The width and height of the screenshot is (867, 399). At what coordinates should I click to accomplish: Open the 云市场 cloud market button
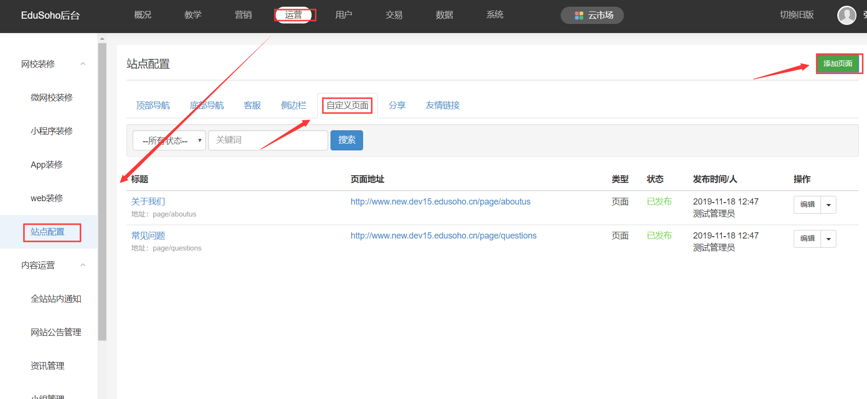tap(592, 15)
